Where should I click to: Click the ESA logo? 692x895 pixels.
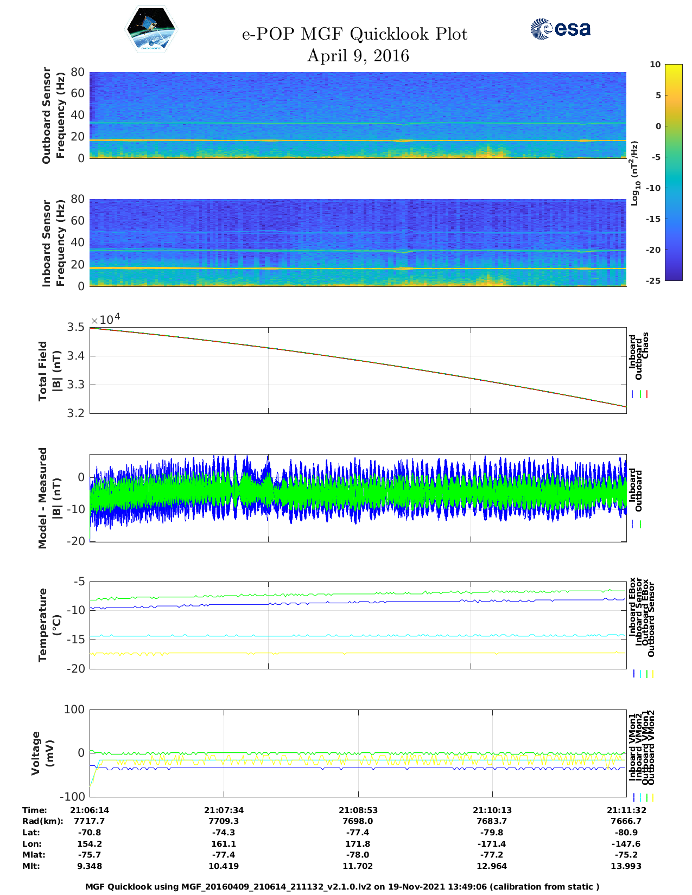coord(561,29)
